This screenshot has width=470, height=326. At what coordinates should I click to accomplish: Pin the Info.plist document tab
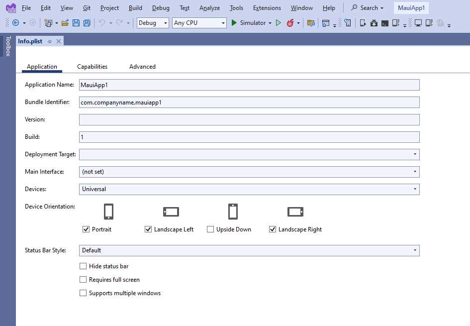pyautogui.click(x=50, y=41)
